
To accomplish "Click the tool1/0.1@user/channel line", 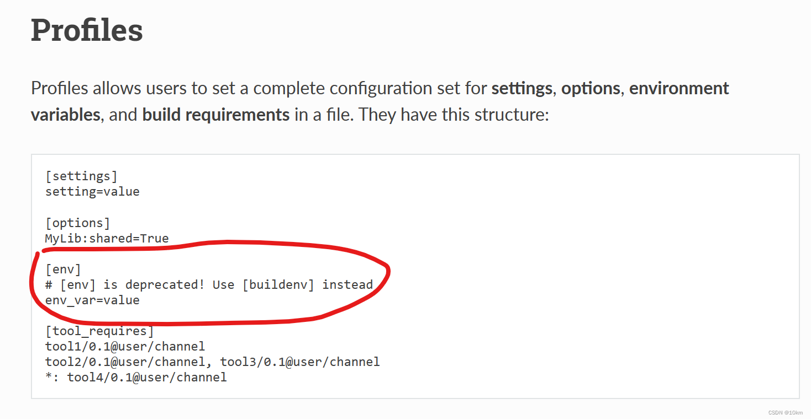I will tap(125, 347).
